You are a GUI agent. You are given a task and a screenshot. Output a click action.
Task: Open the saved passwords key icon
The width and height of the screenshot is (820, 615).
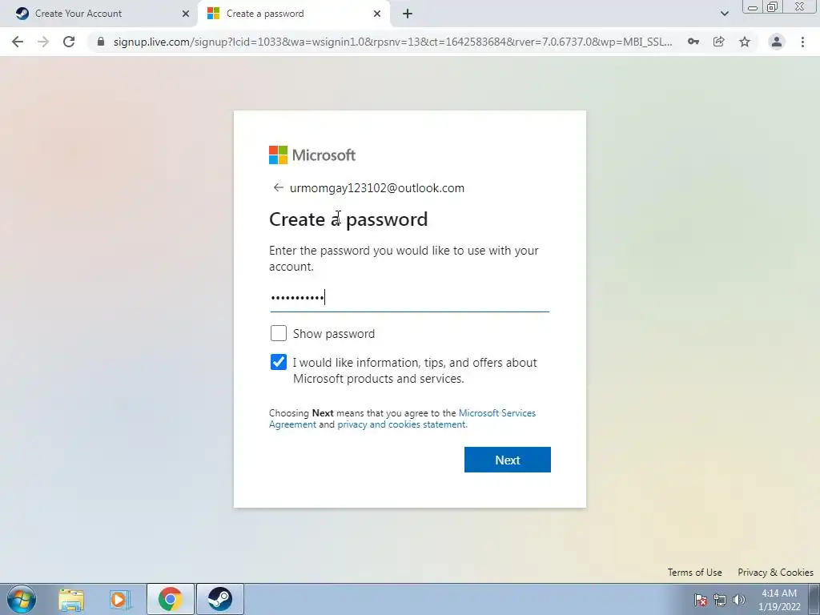click(693, 42)
